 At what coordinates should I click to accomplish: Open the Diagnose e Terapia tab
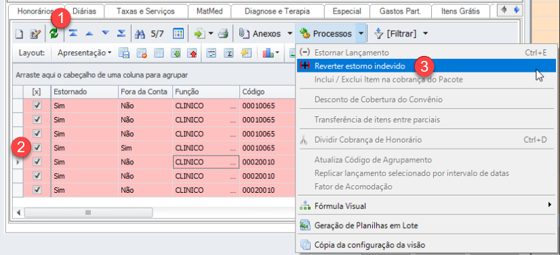277,11
